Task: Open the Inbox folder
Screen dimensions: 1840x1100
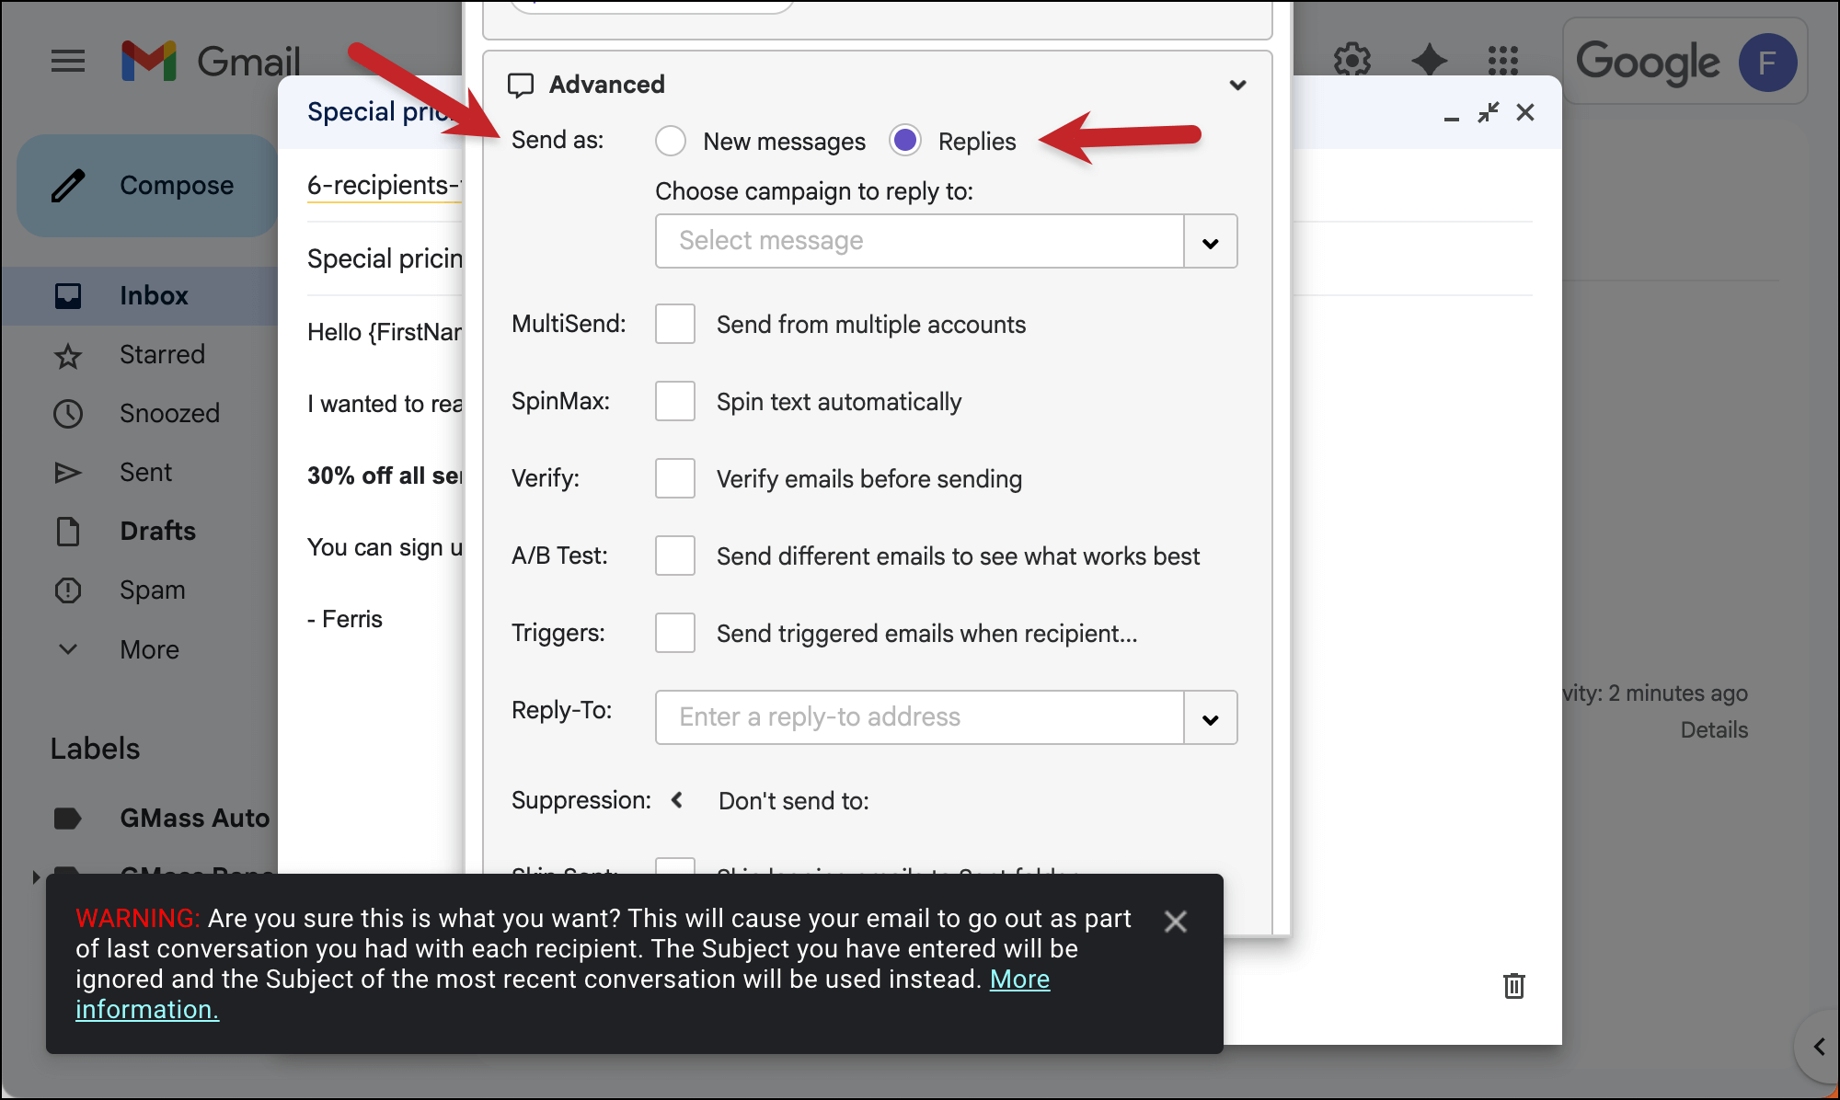Action: pyautogui.click(x=153, y=295)
